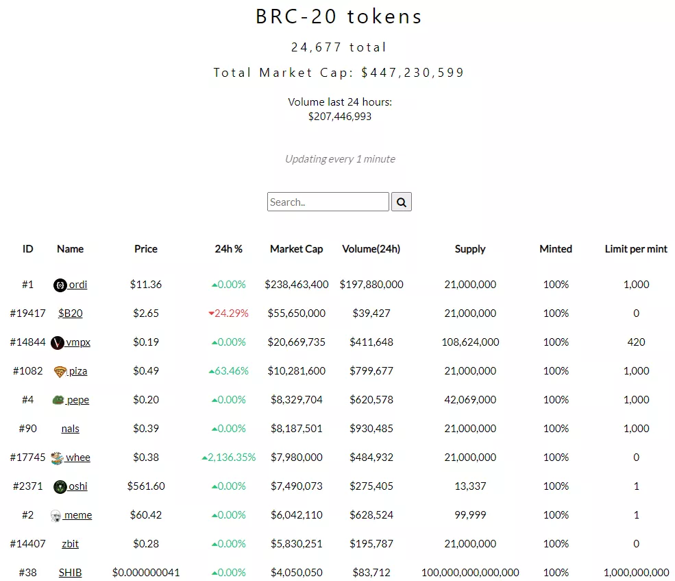Click the ID column header
This screenshot has width=675, height=581.
click(x=27, y=249)
